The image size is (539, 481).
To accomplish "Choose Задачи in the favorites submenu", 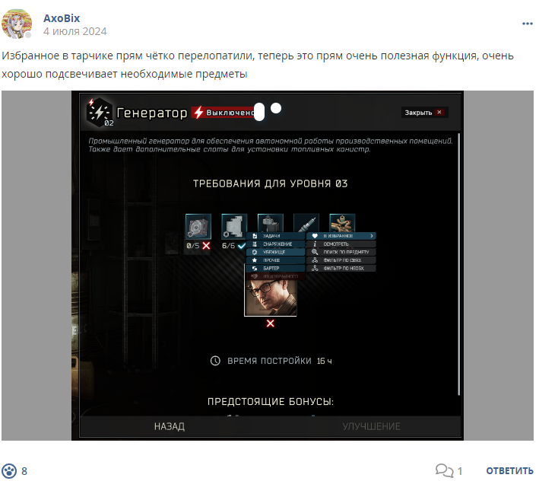I will tap(276, 236).
